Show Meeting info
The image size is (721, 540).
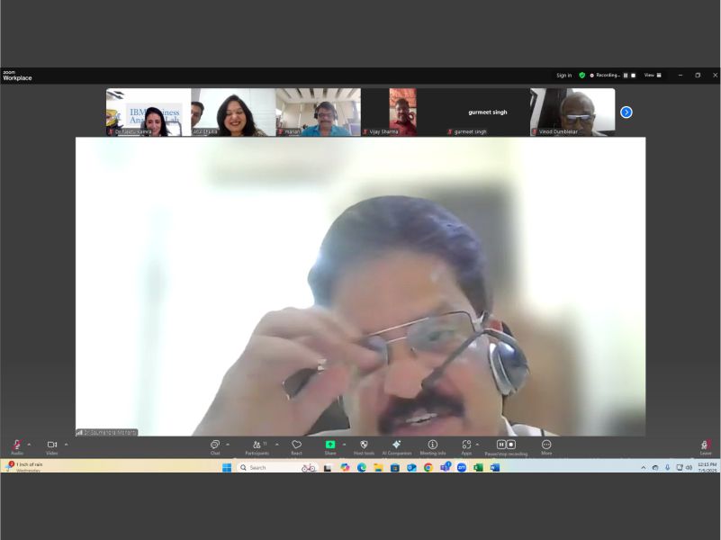coord(432,445)
